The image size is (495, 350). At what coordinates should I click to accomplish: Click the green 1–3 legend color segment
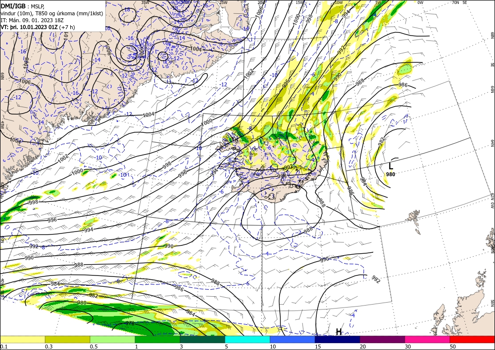(157, 339)
